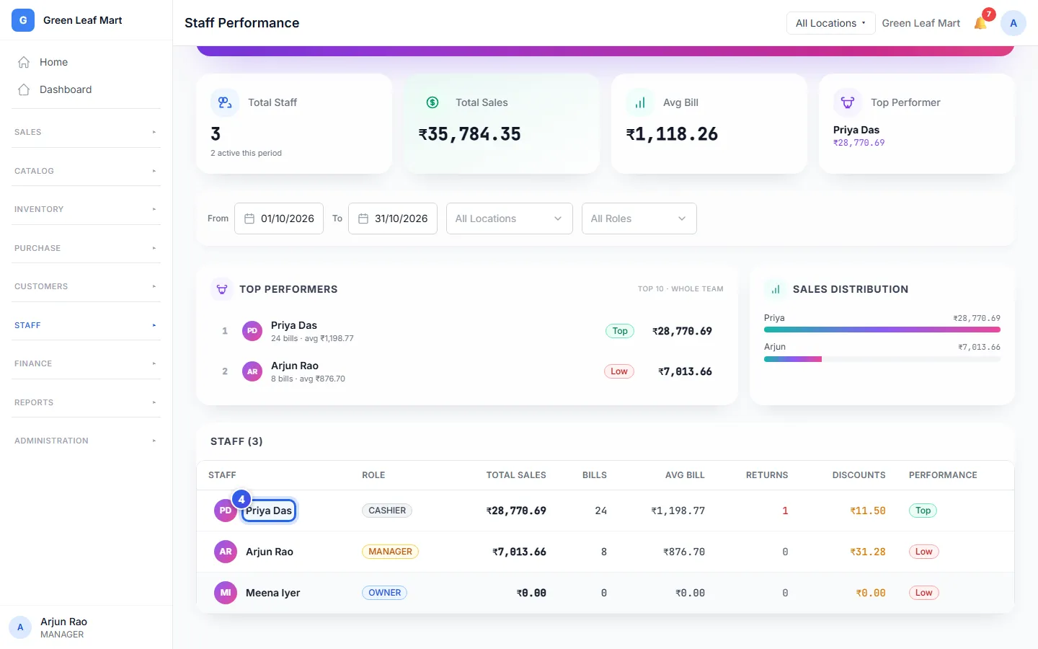Image resolution: width=1038 pixels, height=649 pixels.
Task: Open Priya Das in staff table
Action: (269, 511)
